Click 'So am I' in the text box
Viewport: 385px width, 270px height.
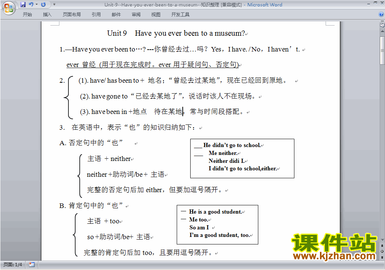[x=199, y=228]
